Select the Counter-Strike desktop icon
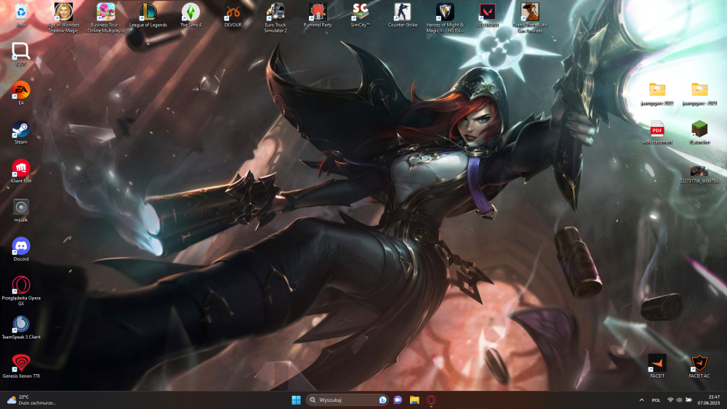This screenshot has width=727, height=409. 403,15
